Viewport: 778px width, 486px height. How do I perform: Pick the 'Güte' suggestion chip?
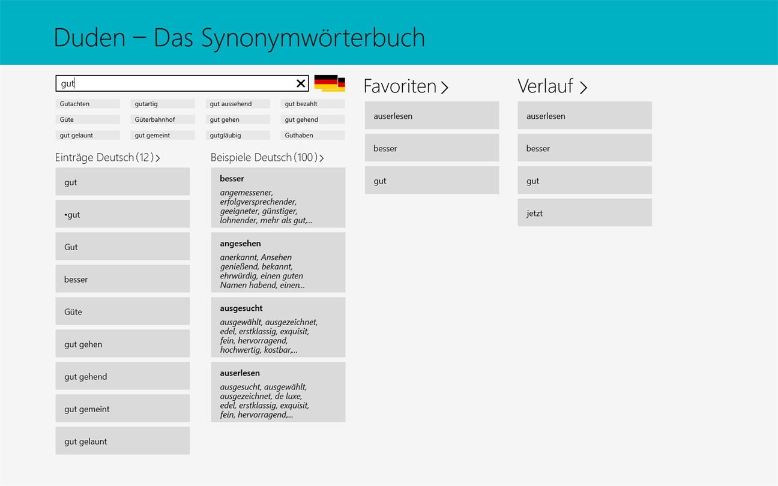(x=88, y=119)
